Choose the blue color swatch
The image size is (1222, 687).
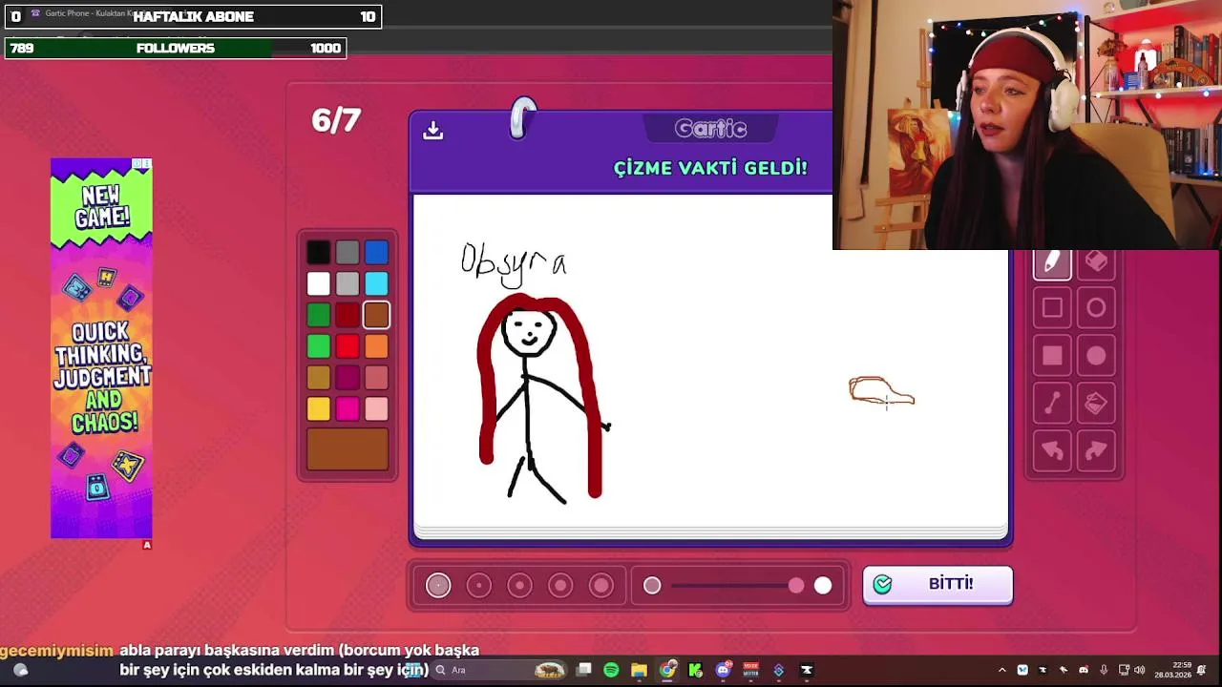(376, 252)
